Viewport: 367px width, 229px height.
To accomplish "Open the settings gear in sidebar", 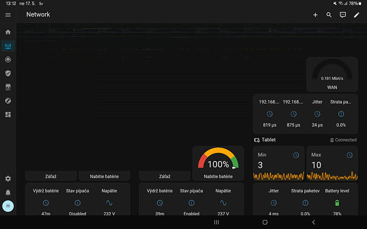I will [x=8, y=179].
